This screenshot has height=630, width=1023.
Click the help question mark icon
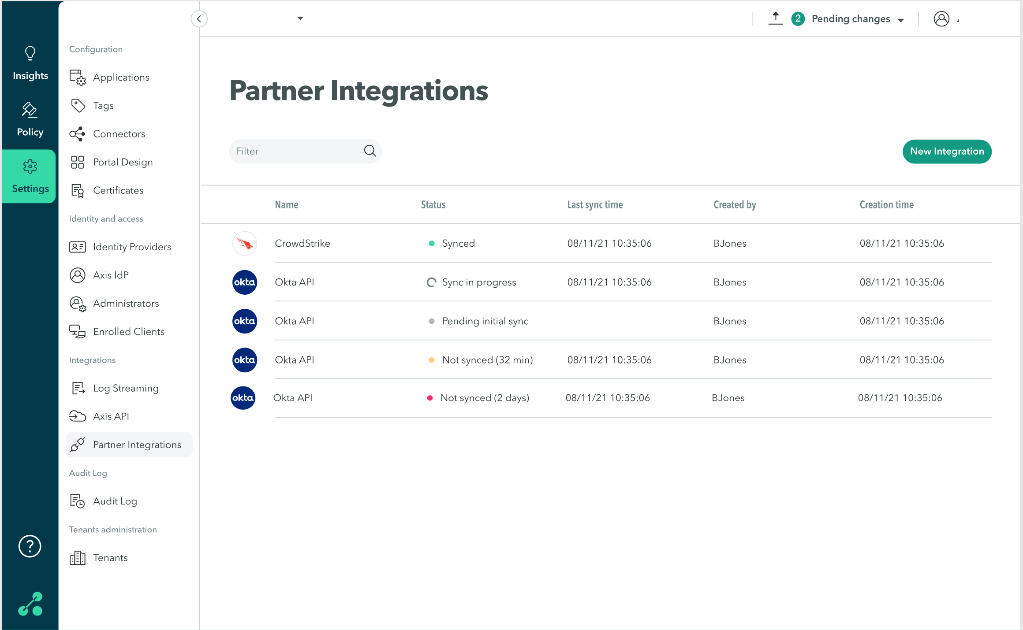coord(30,546)
